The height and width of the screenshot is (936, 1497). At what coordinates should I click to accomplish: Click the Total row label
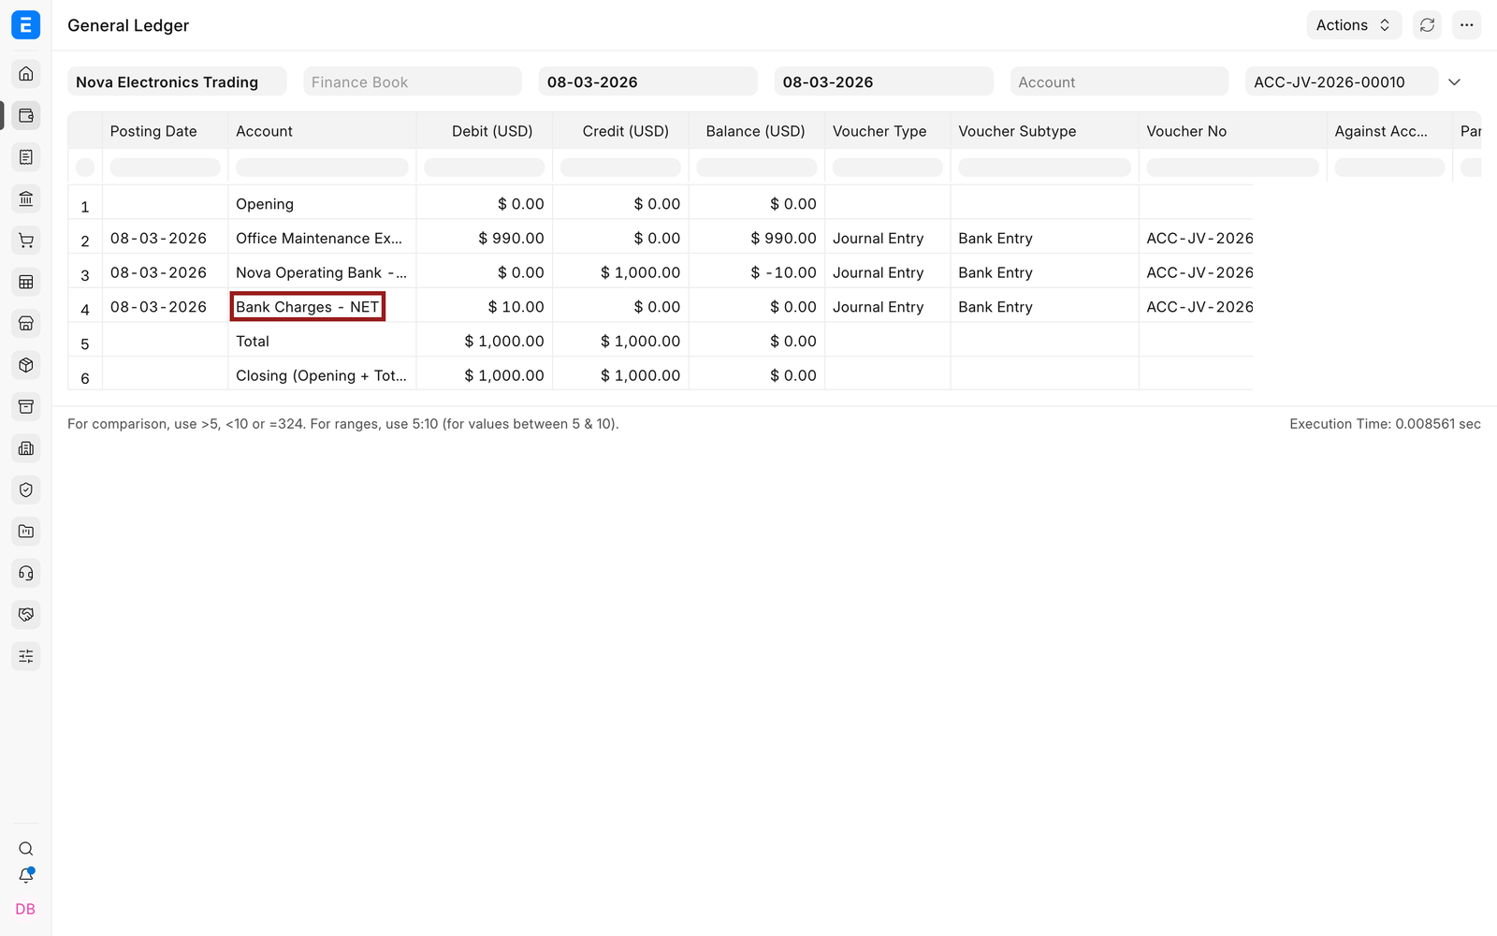[253, 342]
